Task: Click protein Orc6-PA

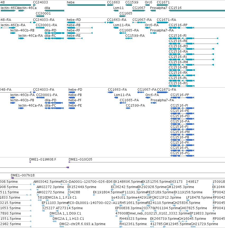Action: 152,95
